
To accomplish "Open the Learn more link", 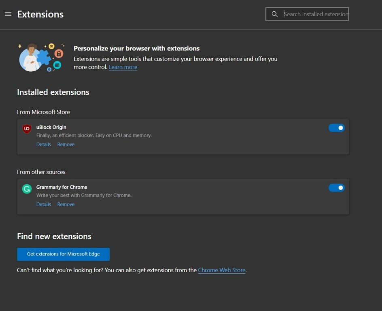I will click(123, 67).
